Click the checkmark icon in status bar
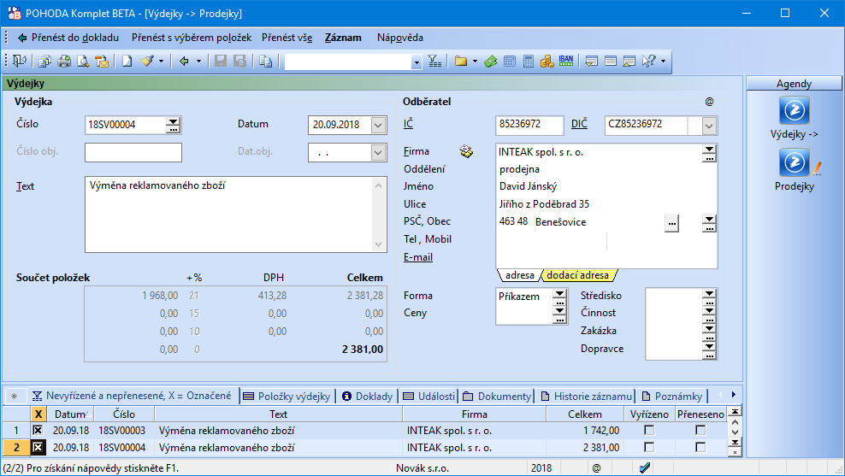The width and height of the screenshot is (845, 476). point(645,467)
